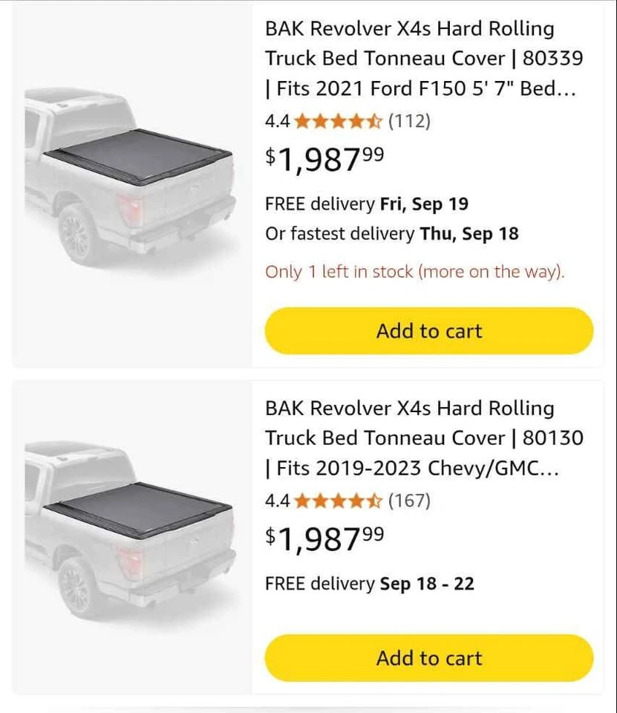Open the BAK Revolver X4s 80130 product title
617x713 pixels.
coord(423,438)
